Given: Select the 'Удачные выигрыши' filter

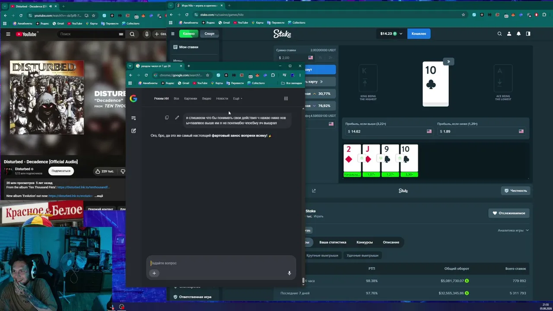Looking at the screenshot, I should pyautogui.click(x=362, y=255).
